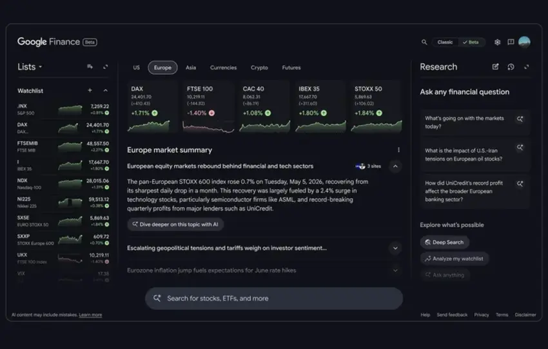Open the Disclaimer footer link
This screenshot has height=349, width=548.
[x=525, y=315]
